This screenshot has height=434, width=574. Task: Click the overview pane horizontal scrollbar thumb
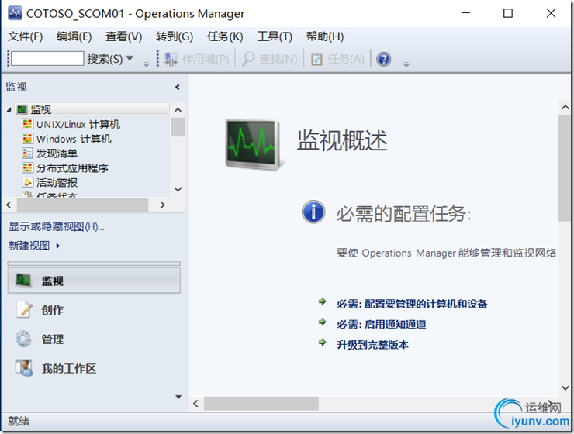click(261, 404)
